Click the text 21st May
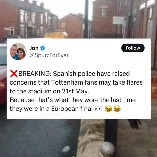Viewport: 157px width, 157px height. coord(75,91)
